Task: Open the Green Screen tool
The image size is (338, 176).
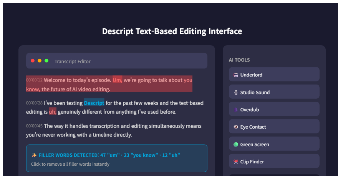Action: coord(274,144)
